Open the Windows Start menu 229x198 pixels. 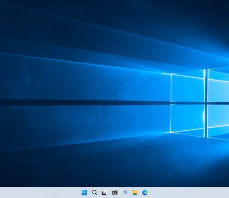[x=84, y=192]
